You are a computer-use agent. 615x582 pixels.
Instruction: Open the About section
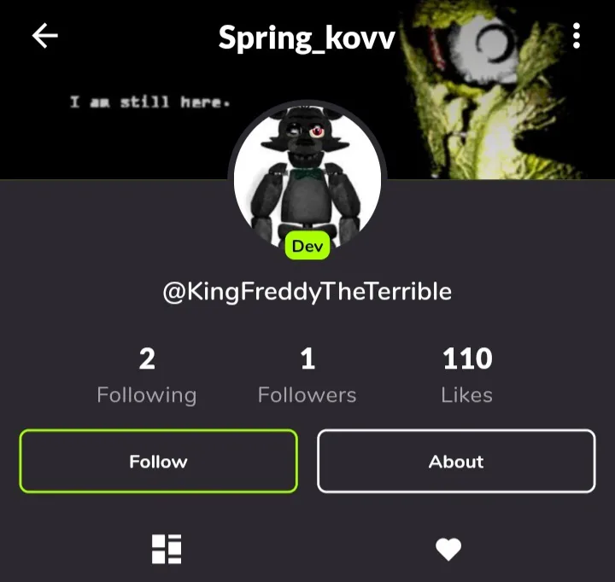coord(456,462)
